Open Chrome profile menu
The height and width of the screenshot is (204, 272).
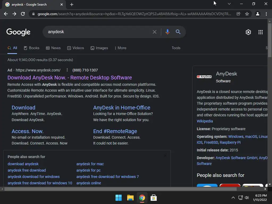coord(258,14)
